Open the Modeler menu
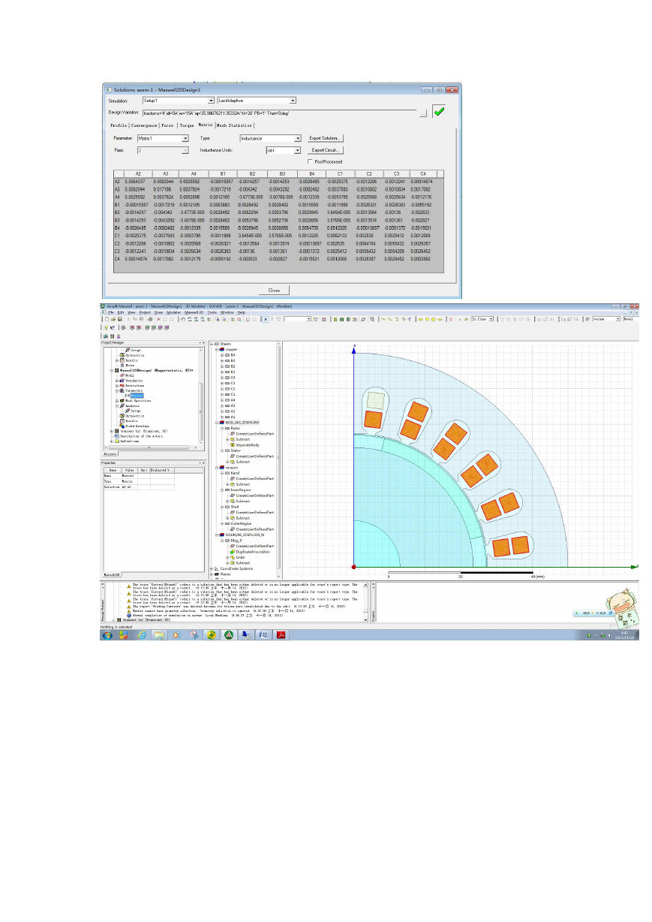Image resolution: width=652 pixels, height=922 pixels. [x=173, y=312]
